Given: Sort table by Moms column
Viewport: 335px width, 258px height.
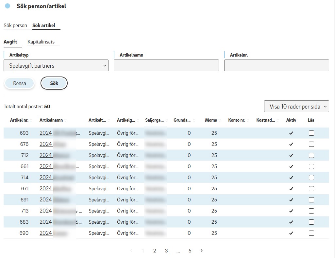Looking at the screenshot, I should [211, 120].
